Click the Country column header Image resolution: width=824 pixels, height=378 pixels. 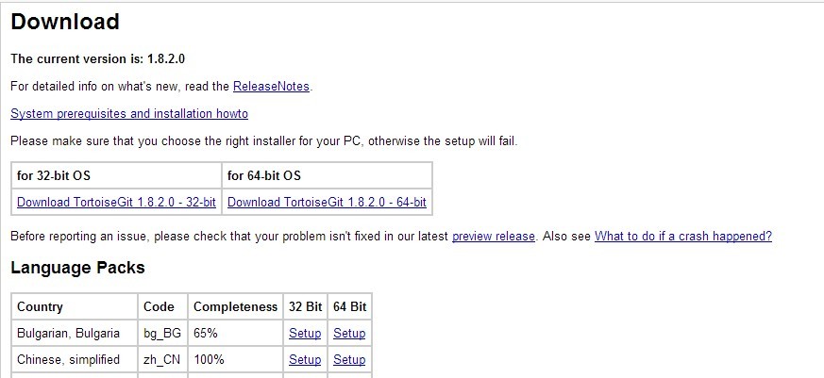[40, 306]
